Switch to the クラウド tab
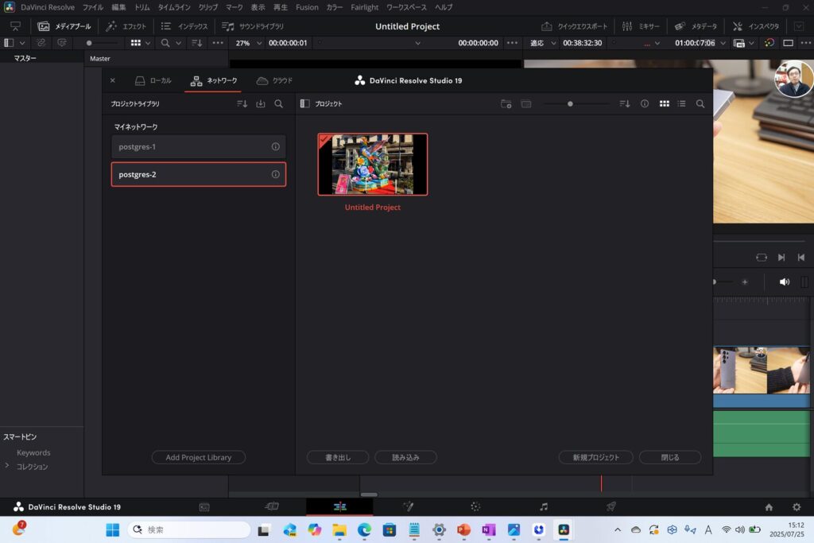The image size is (814, 543). [x=274, y=80]
